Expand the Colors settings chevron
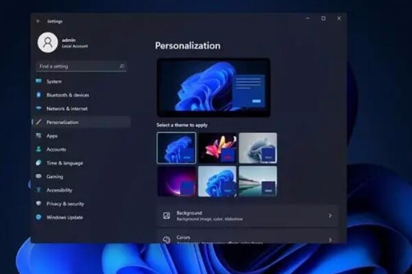Image resolution: width=412 pixels, height=274 pixels. [x=330, y=240]
